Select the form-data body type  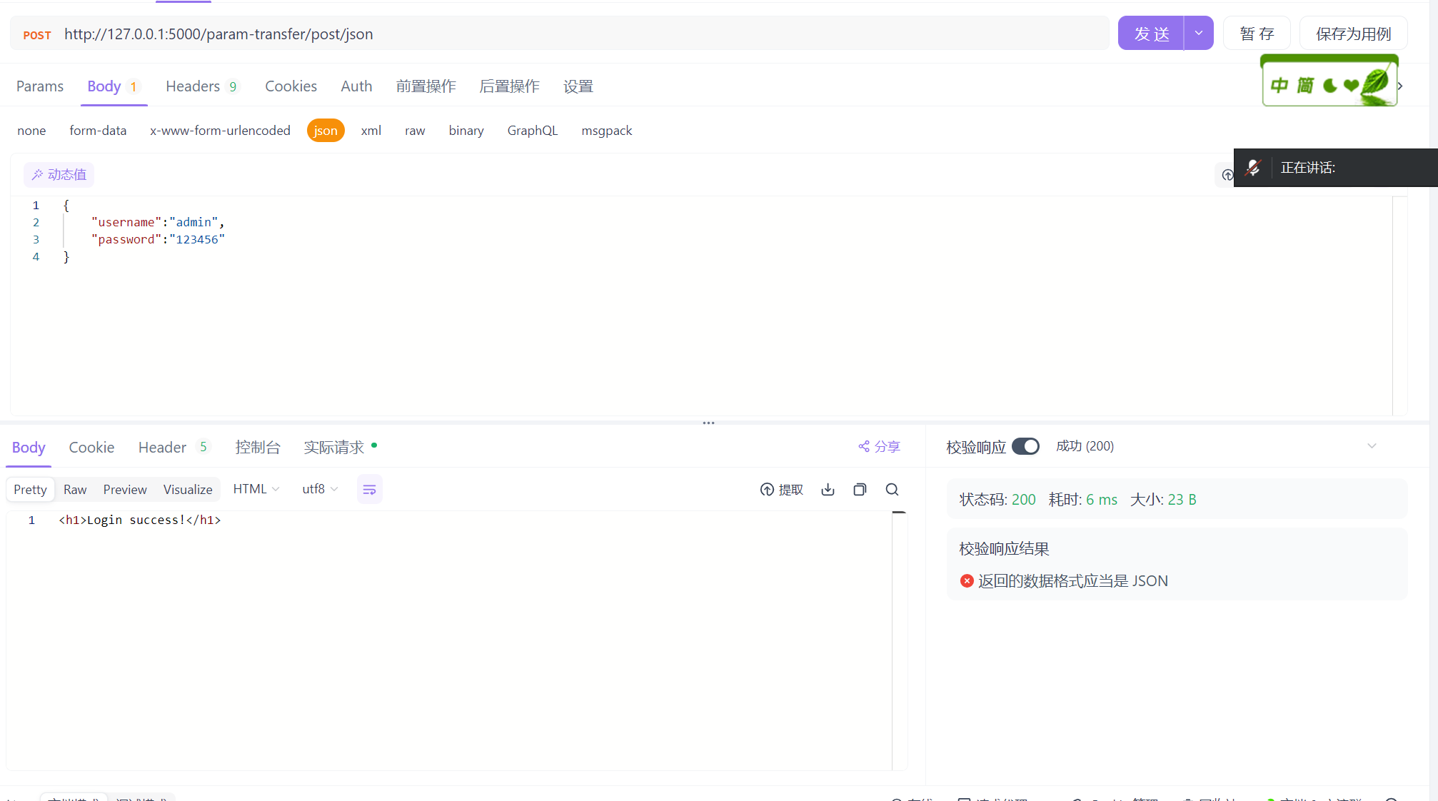[x=98, y=131]
